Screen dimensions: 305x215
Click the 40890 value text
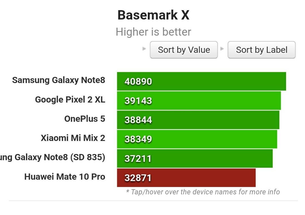point(138,81)
